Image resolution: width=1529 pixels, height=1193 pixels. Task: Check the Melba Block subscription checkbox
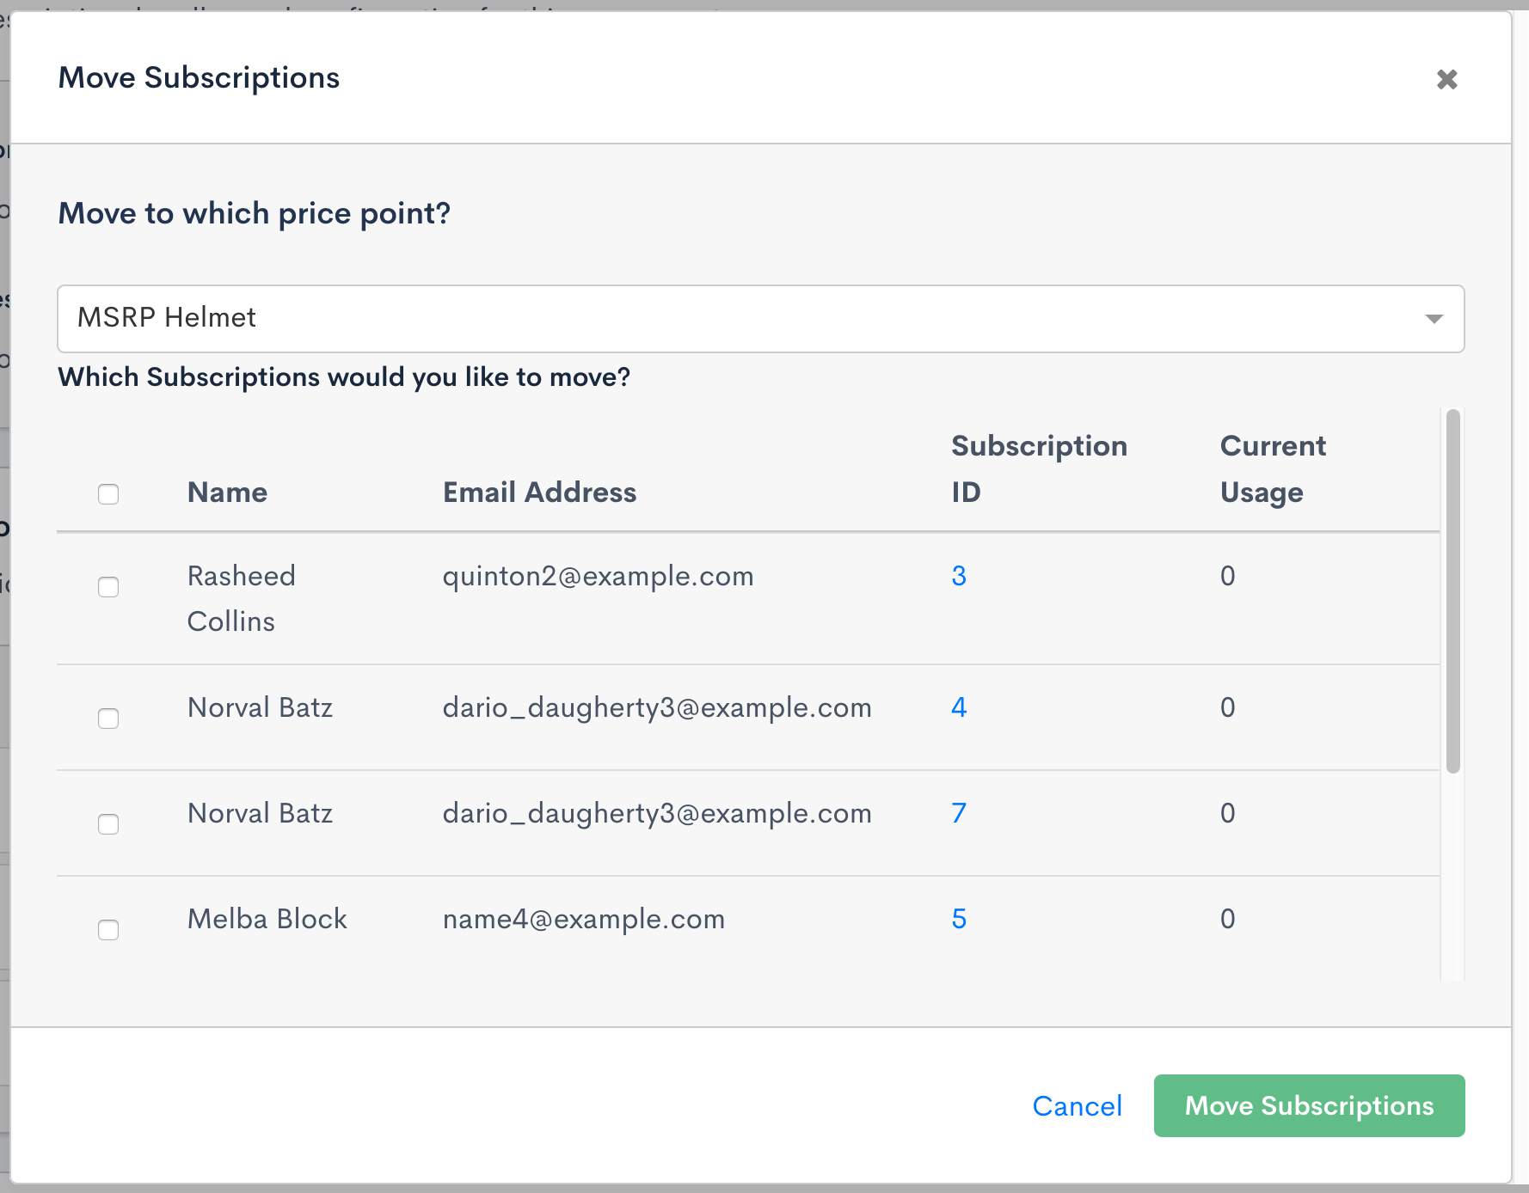click(108, 930)
